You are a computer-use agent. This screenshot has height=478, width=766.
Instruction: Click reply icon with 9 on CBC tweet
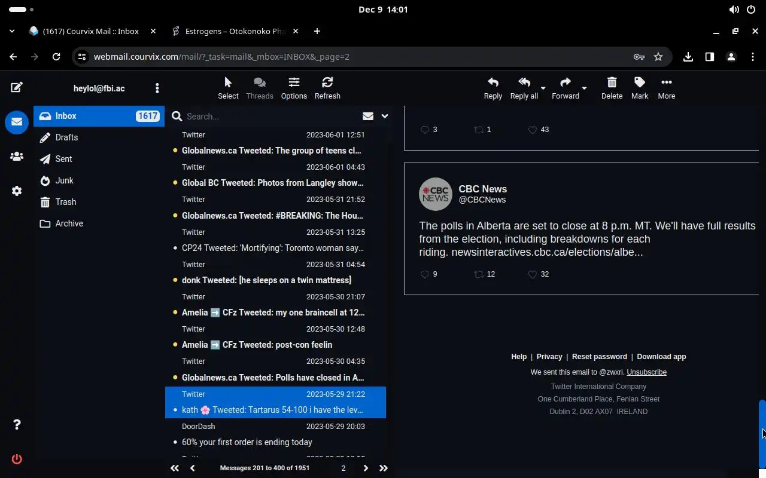pos(425,274)
